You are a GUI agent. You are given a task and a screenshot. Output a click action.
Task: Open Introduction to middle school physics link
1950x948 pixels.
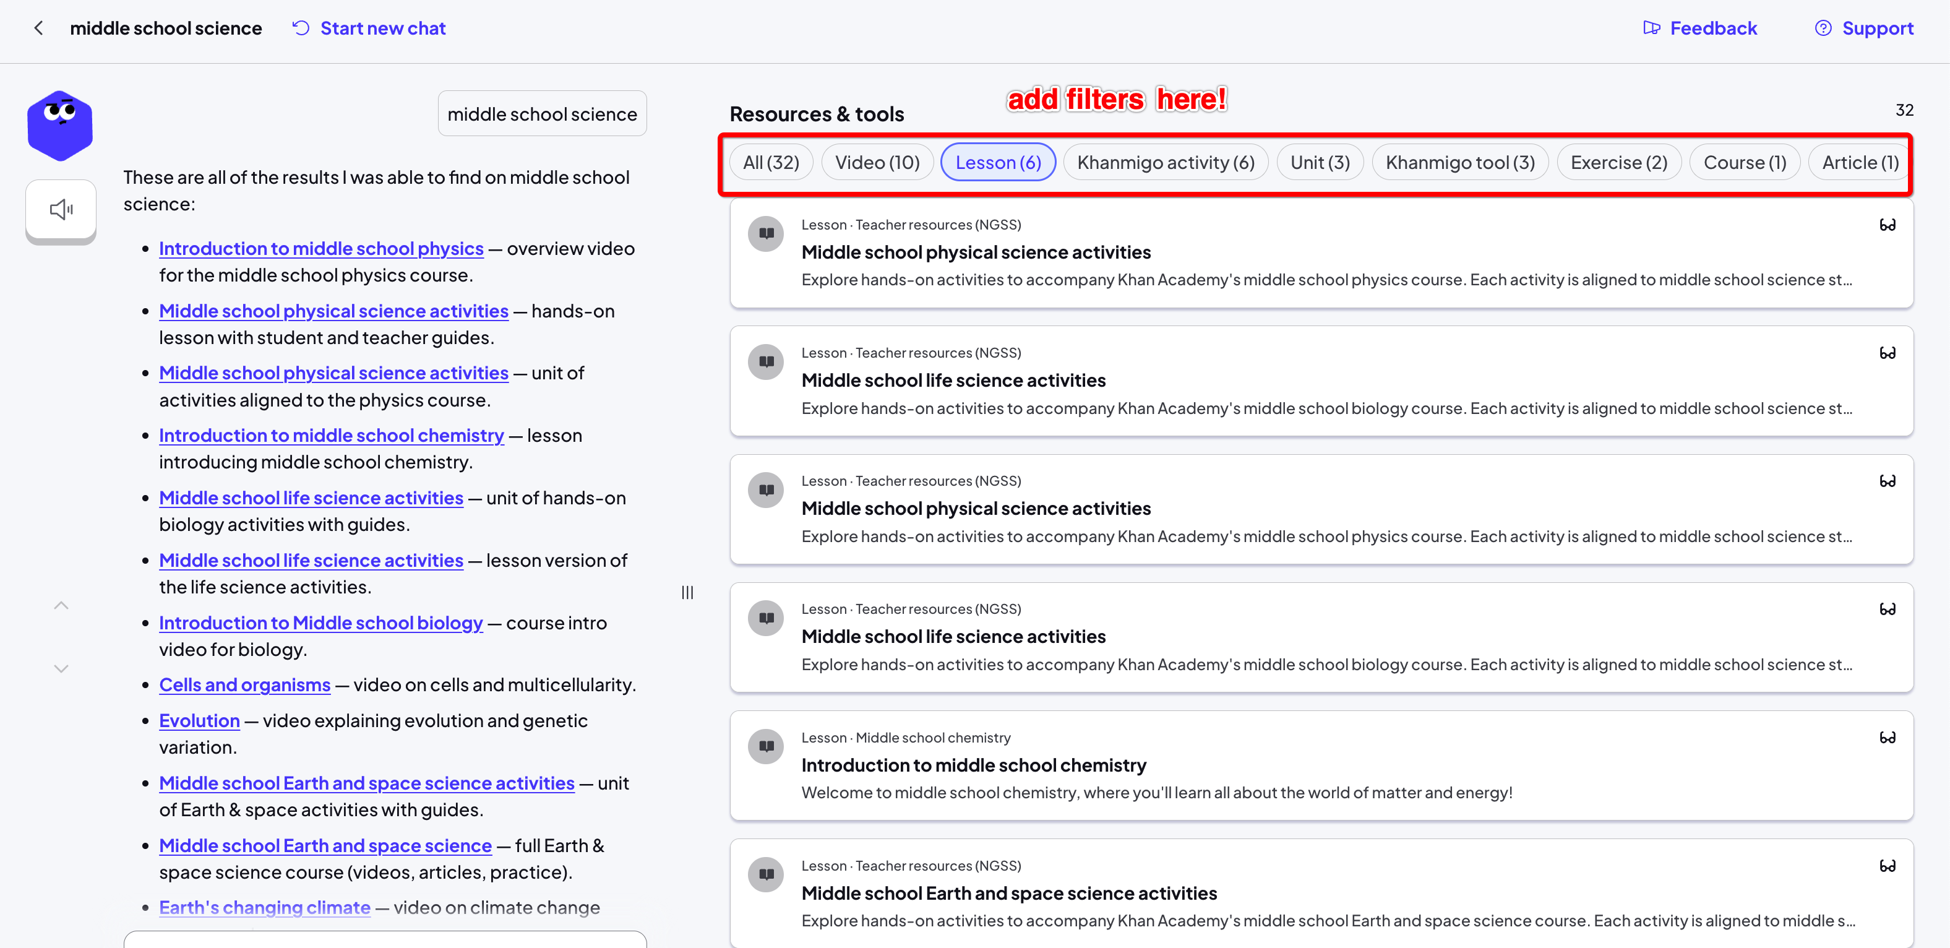(x=321, y=248)
